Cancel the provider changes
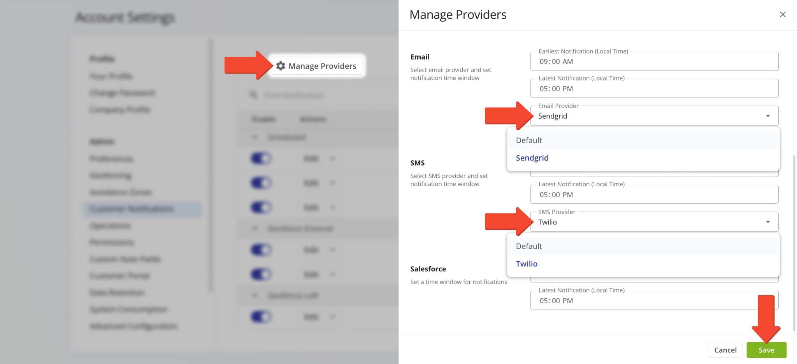 pos(725,350)
